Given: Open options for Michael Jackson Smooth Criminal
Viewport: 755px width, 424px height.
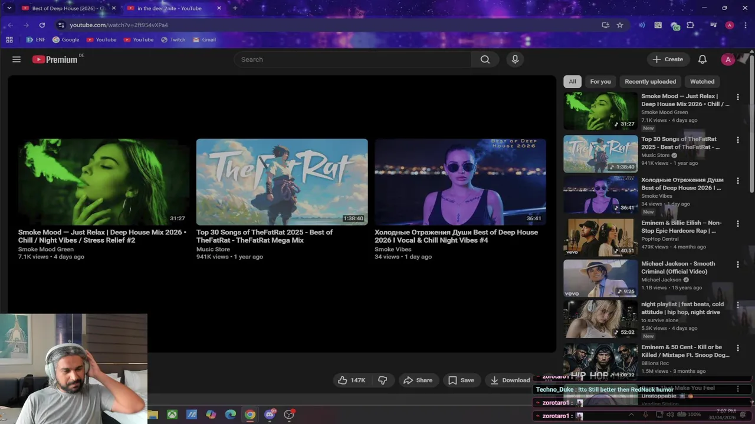Looking at the screenshot, I should coord(737,264).
